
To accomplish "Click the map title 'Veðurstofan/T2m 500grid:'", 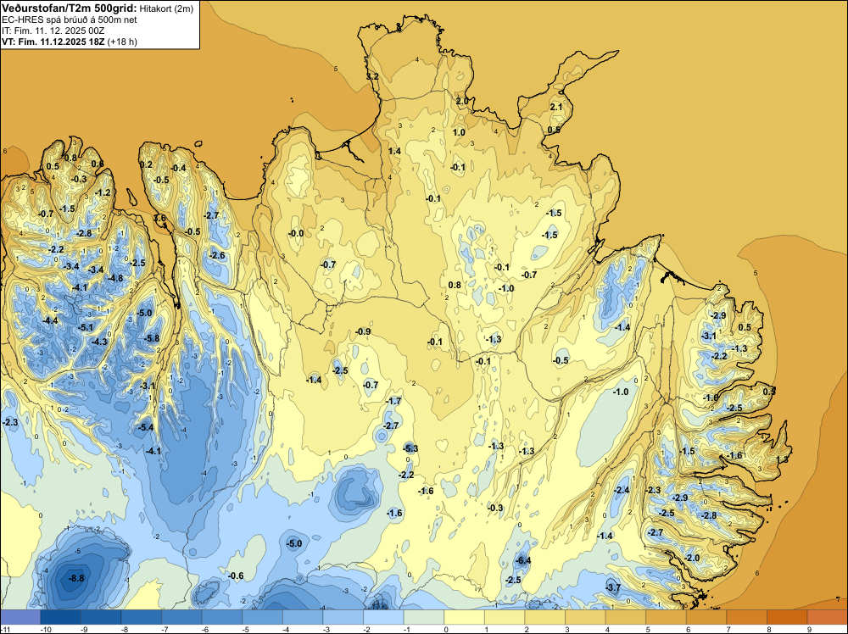I will (x=70, y=8).
